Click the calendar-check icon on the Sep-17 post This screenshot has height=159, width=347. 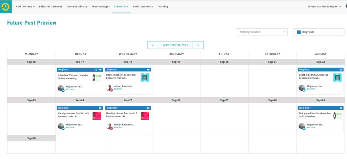(x=96, y=70)
